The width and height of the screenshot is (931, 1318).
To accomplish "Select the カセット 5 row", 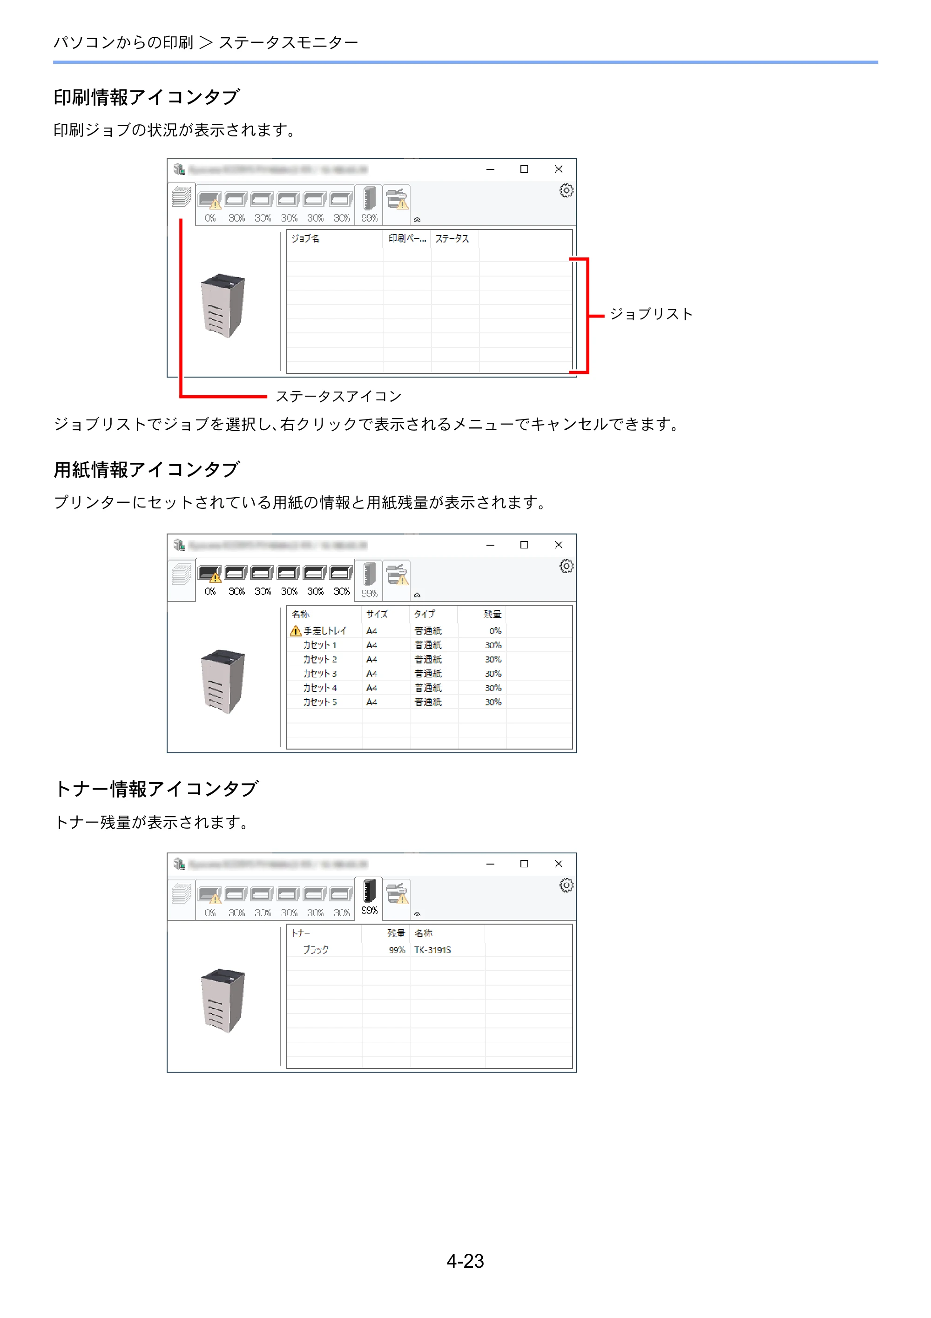I will click(x=396, y=702).
